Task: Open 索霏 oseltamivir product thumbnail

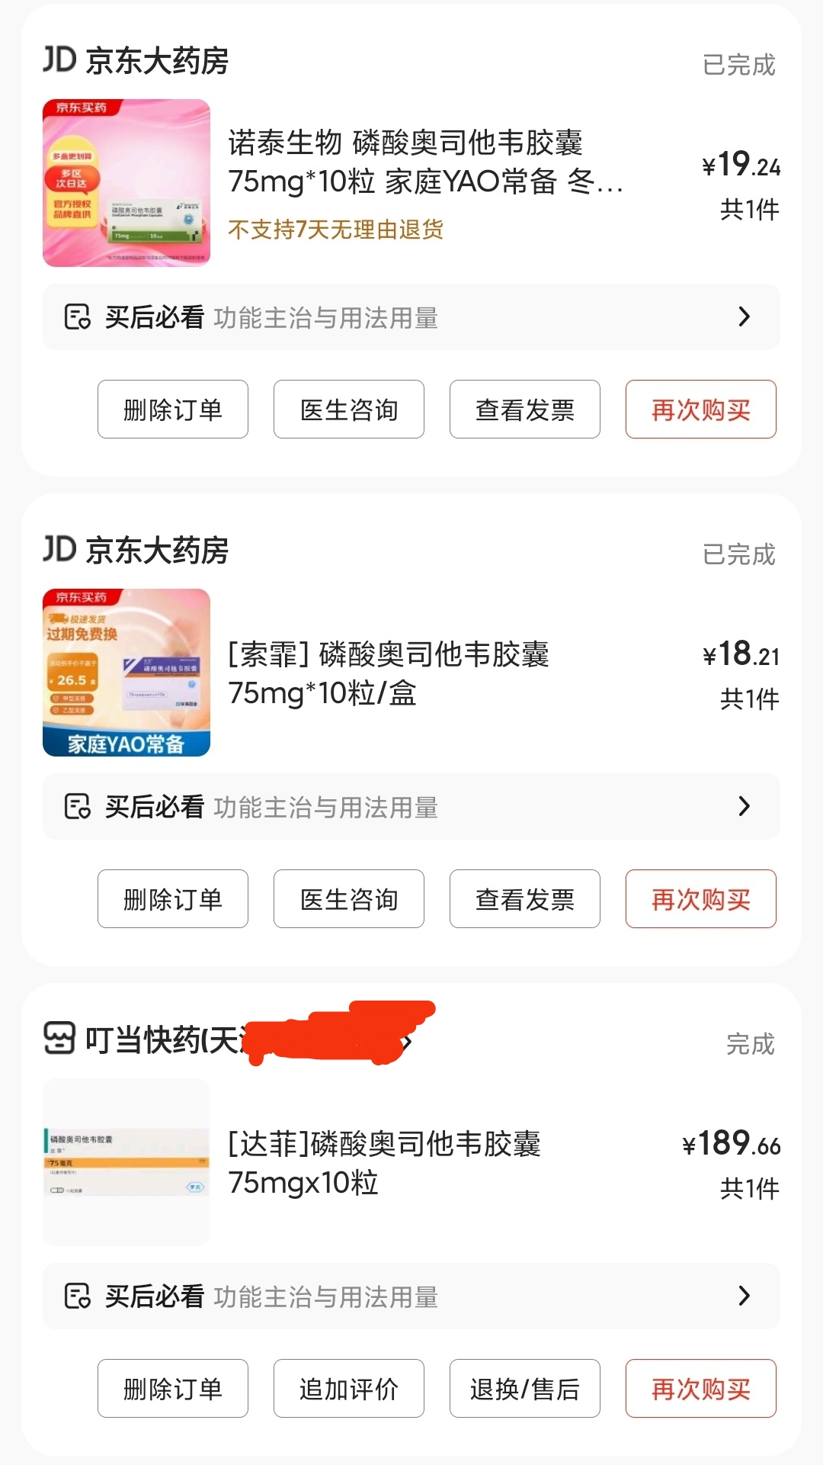Action: coord(126,673)
